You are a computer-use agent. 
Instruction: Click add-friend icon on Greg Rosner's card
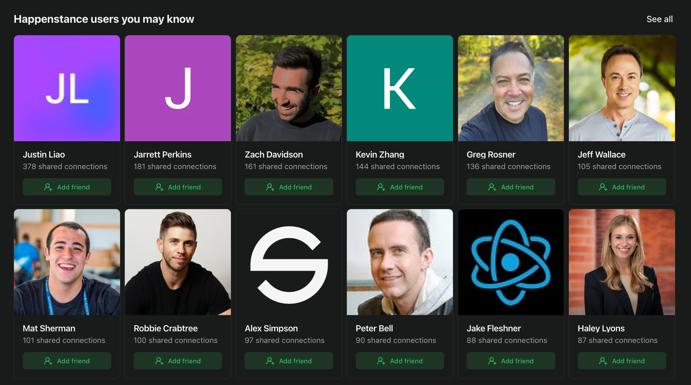tap(492, 187)
